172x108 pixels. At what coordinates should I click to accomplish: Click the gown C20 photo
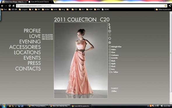coord(81,60)
